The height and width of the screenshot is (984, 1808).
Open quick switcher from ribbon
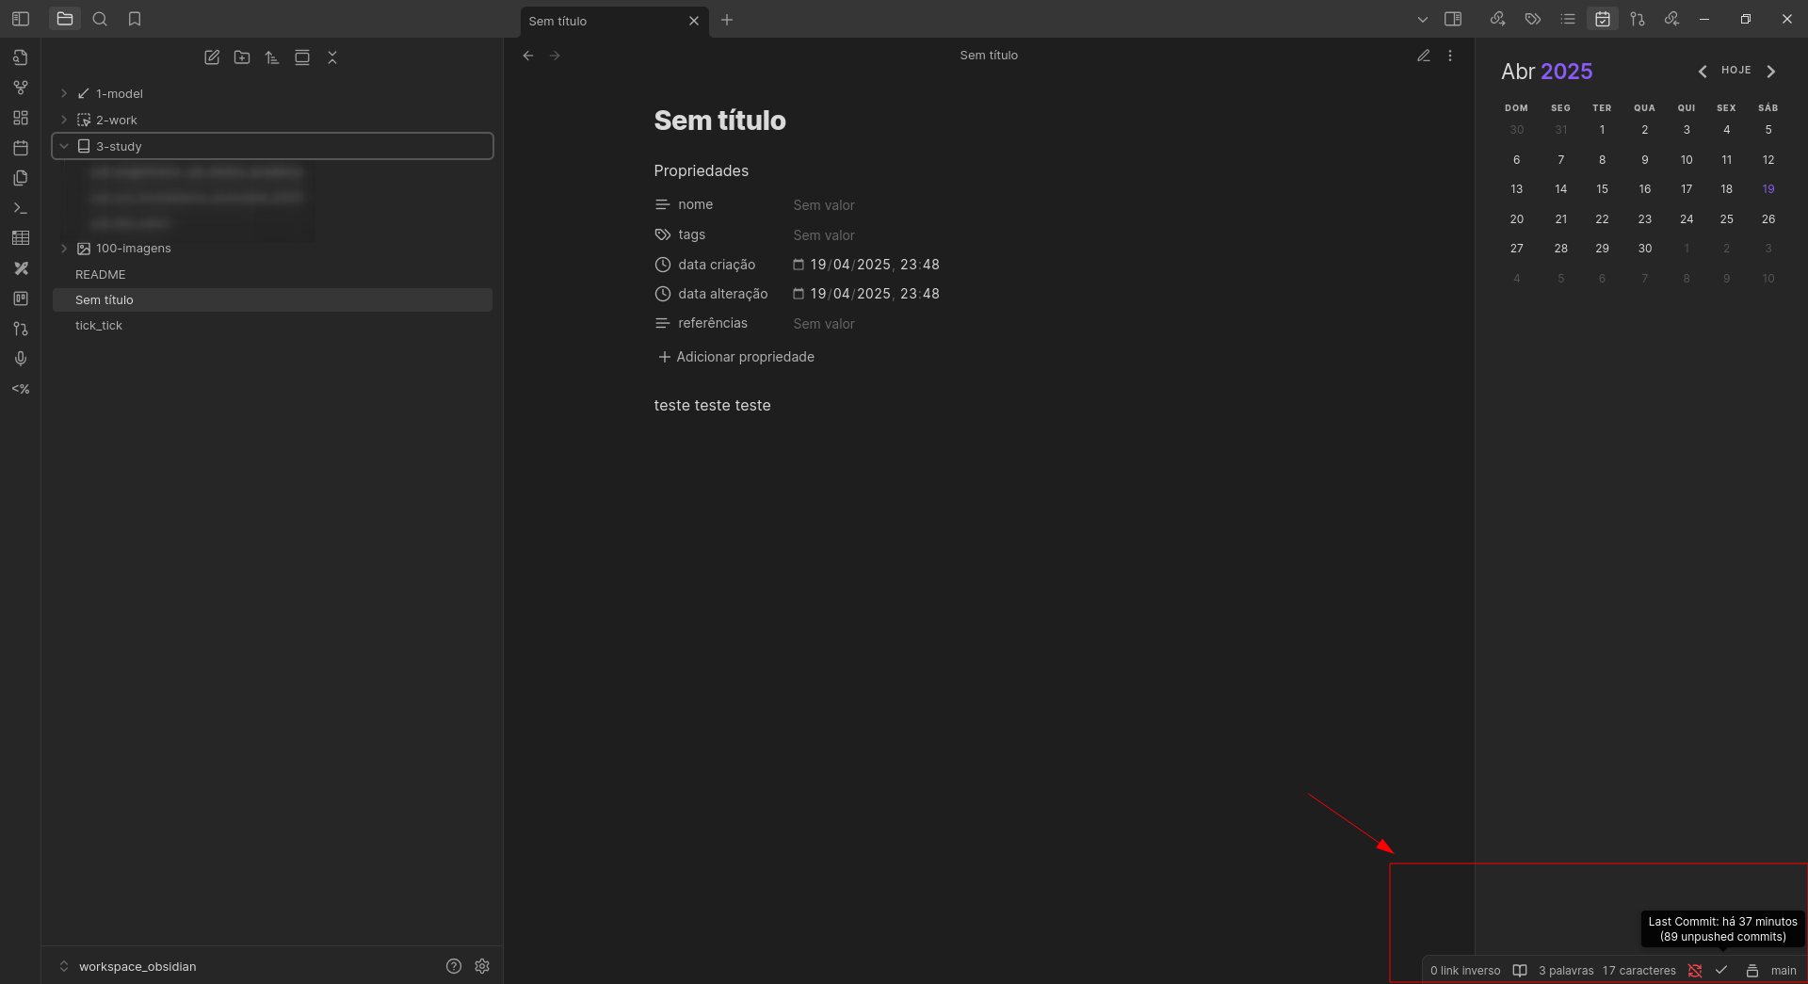21,57
